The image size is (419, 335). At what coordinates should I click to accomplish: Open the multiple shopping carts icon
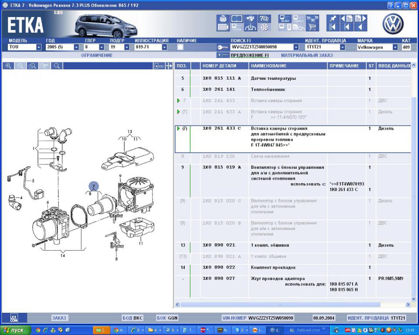[x=313, y=18]
